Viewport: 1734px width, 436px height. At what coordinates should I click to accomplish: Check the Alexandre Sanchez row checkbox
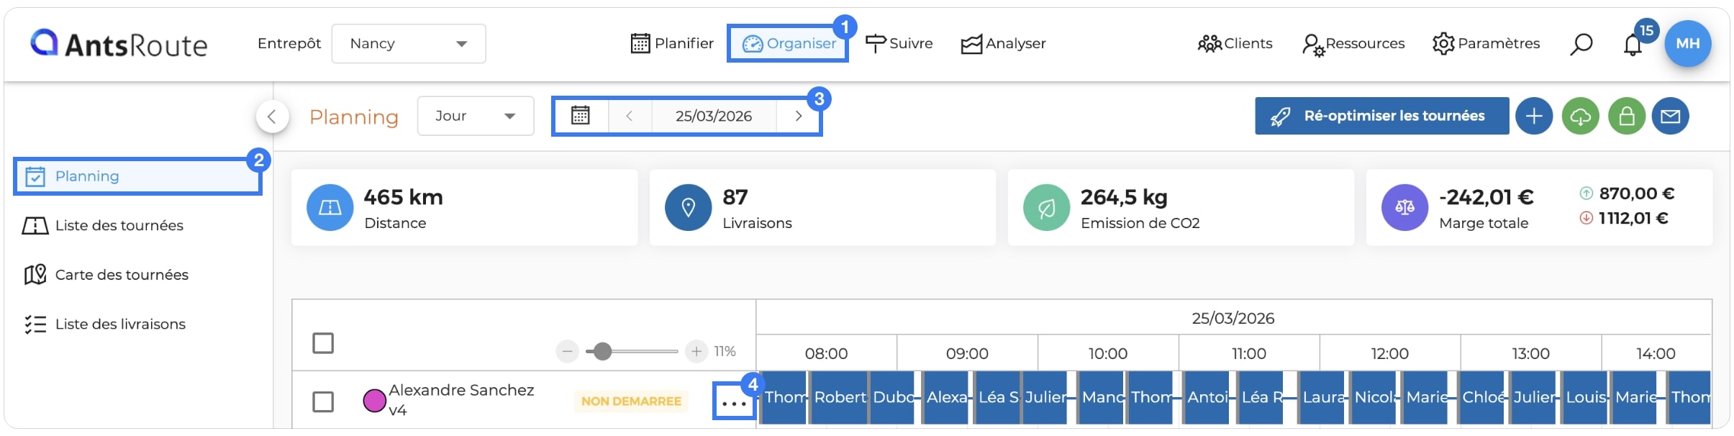pos(323,401)
